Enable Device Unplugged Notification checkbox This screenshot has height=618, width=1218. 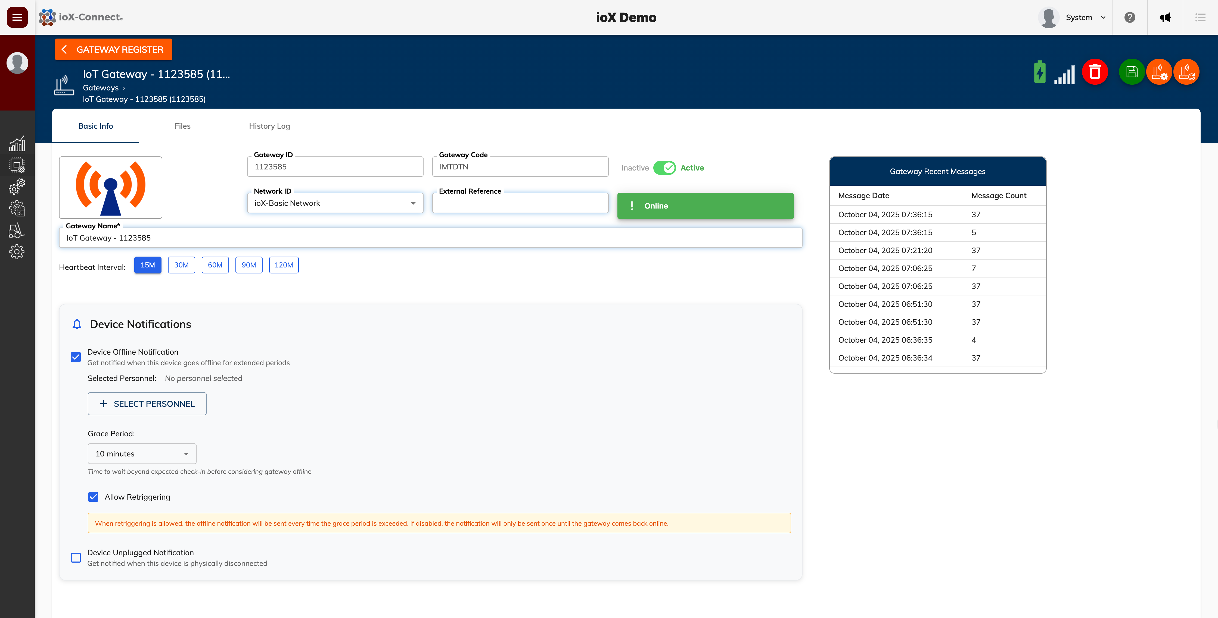coord(76,557)
